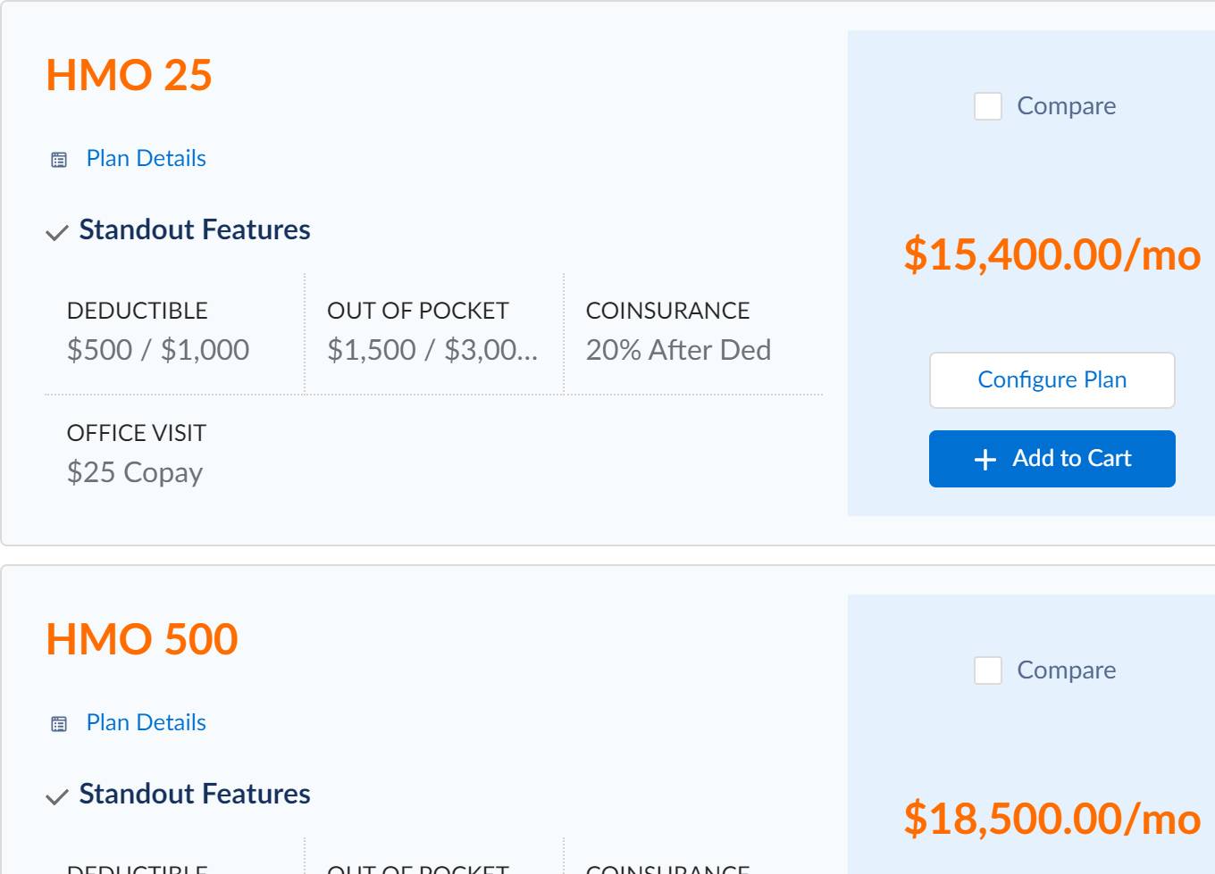Select the HMO 500 plan title
The width and height of the screenshot is (1215, 874).
141,639
